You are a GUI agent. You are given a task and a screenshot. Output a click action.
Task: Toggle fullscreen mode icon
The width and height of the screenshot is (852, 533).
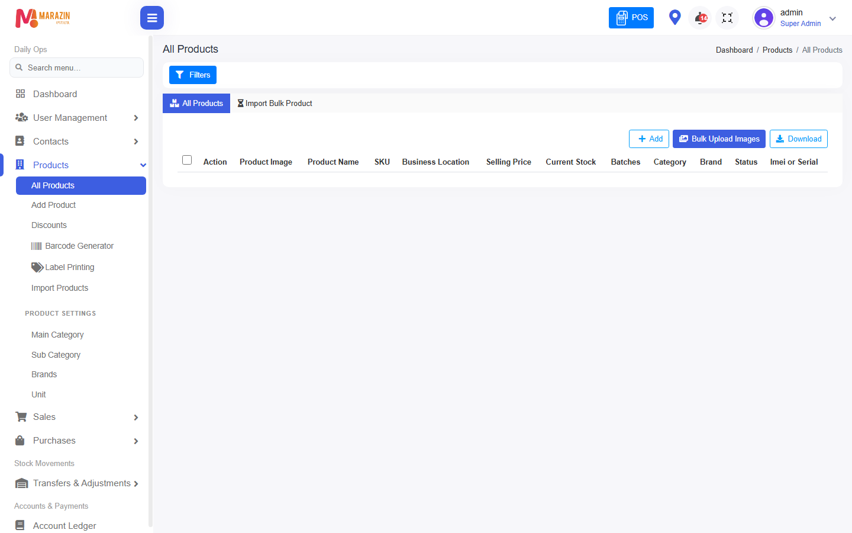point(727,18)
